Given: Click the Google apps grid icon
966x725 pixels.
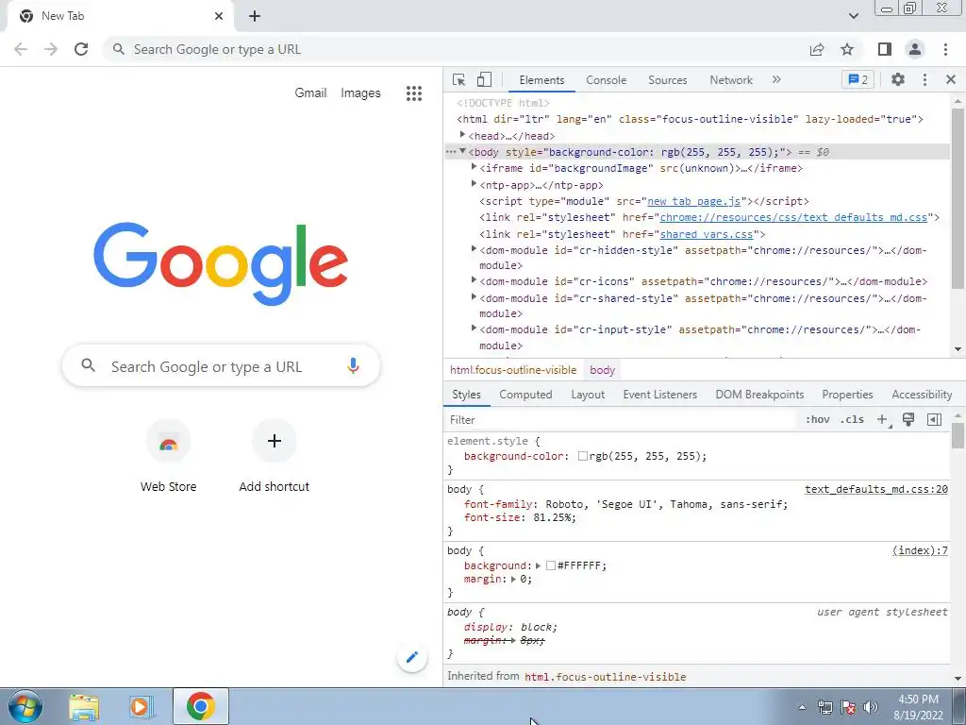Looking at the screenshot, I should pyautogui.click(x=414, y=93).
